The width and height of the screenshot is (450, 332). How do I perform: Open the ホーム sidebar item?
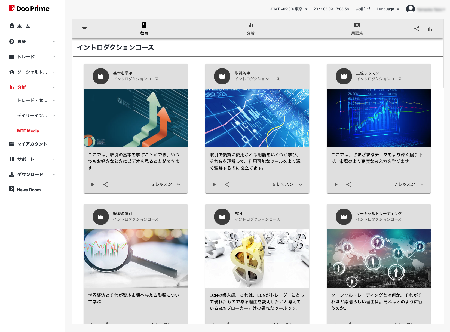click(23, 26)
